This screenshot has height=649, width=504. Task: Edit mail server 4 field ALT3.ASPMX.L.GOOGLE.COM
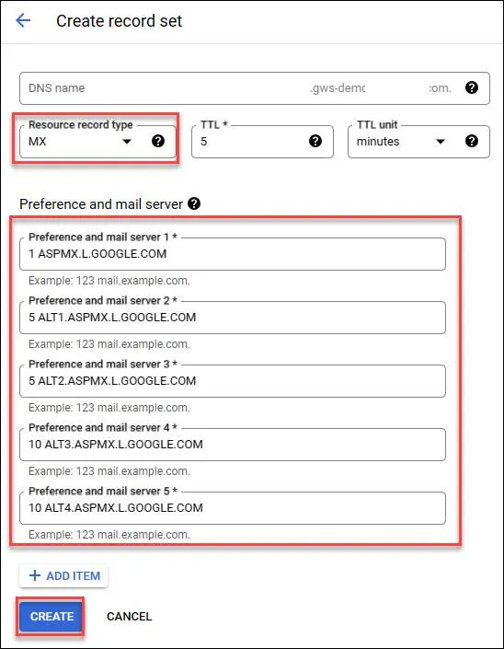coord(233,445)
